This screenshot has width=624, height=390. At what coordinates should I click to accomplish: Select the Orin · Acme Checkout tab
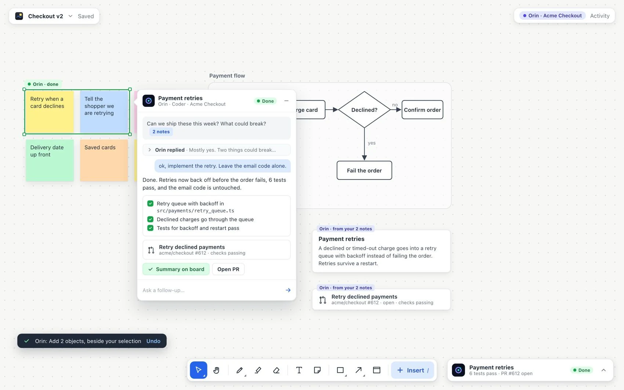tap(552, 16)
